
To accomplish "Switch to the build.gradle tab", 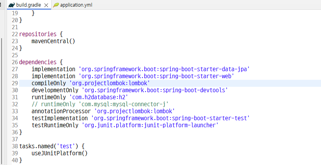I will [28, 5].
